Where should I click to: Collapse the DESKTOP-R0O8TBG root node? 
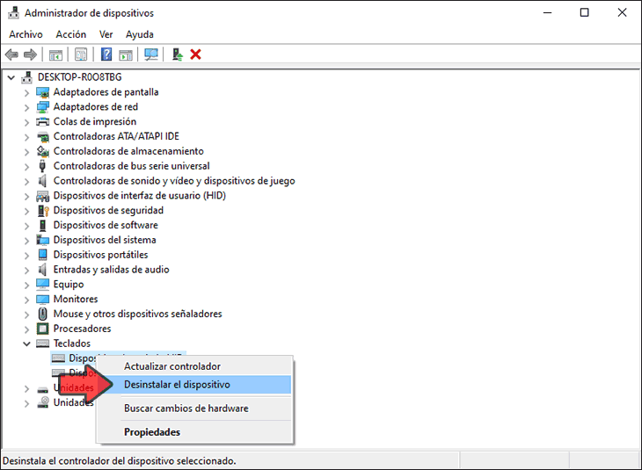(11, 77)
